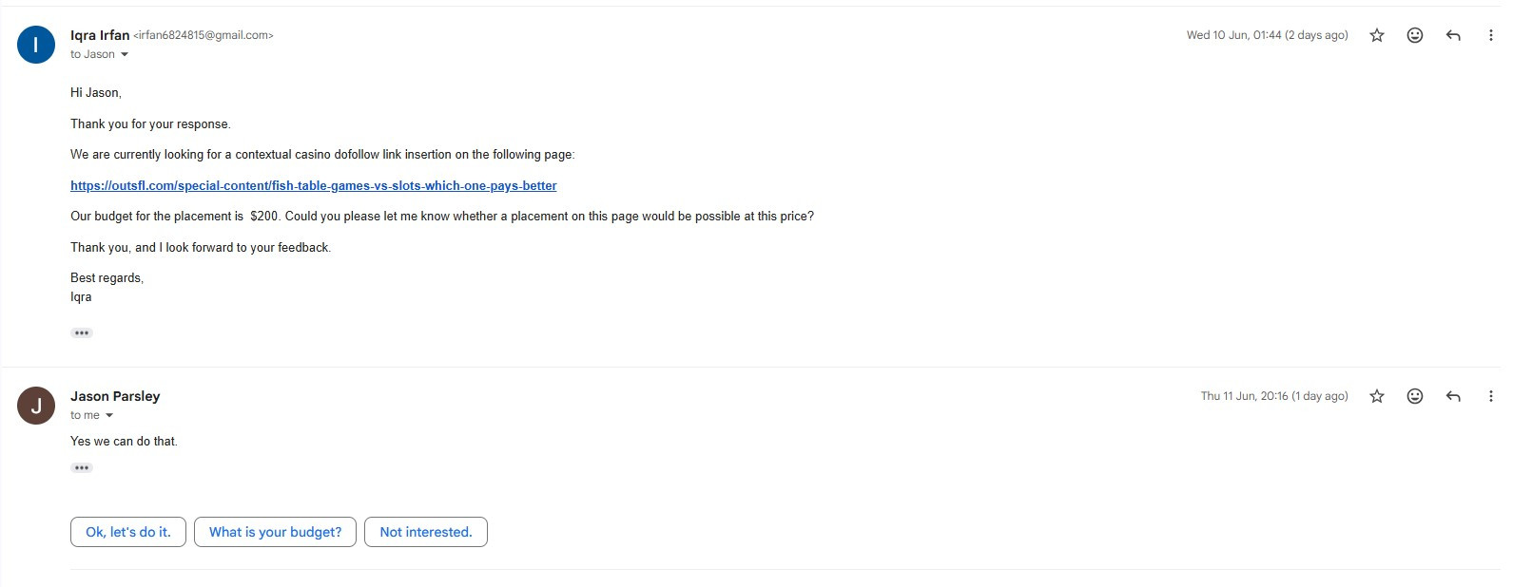Viewport: 1513px width, 587px height.
Task: Add emoji reaction to Iqra's email
Action: 1415,35
